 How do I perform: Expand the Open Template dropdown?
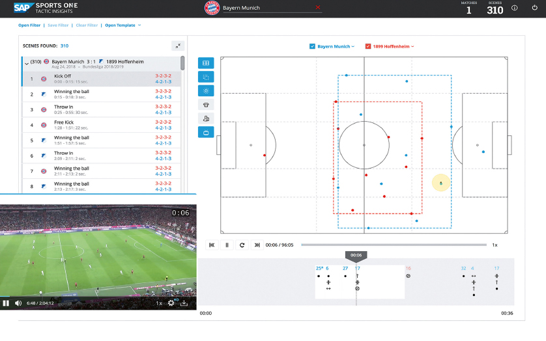[x=123, y=25]
